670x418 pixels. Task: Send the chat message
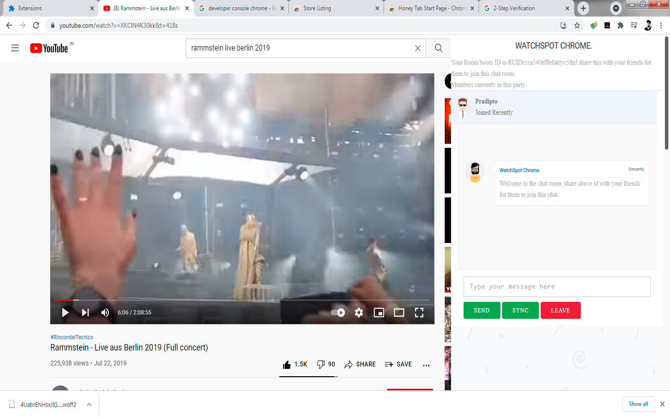click(x=482, y=310)
